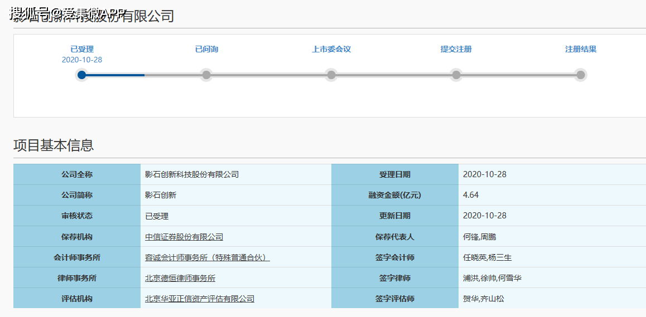
Task: Click the 评估机构 label cell
Action: tap(77, 298)
